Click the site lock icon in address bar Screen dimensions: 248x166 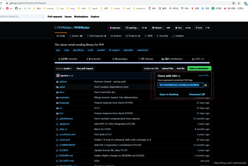[7, 3]
